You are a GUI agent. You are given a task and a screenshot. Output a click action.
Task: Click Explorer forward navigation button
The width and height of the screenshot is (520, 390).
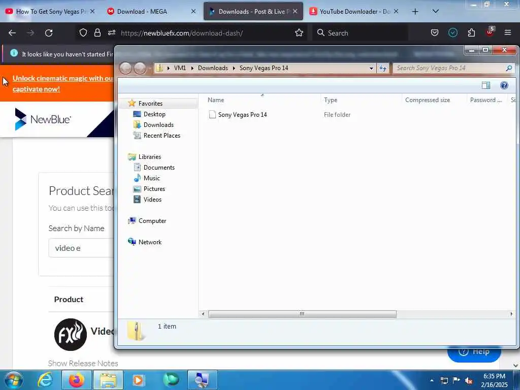point(140,69)
